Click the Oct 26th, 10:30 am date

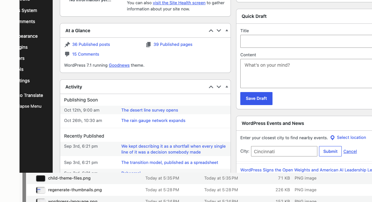coord(83,121)
